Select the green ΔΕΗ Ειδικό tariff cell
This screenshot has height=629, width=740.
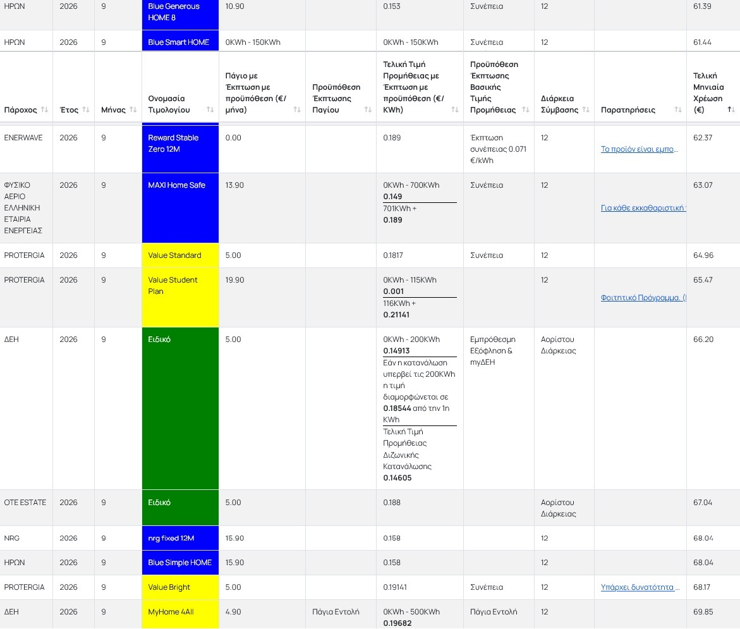point(180,408)
